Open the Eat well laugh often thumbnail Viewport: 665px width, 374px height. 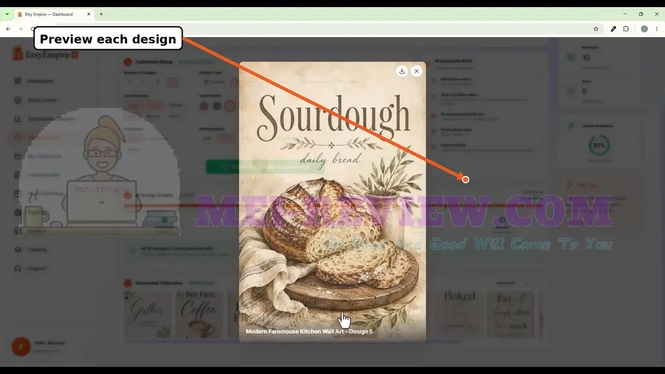[x=511, y=315]
